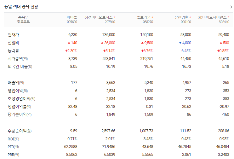
Task: Click the foreign ratio value 19.76
Action: click(x=149, y=67)
